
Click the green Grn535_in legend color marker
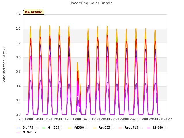point(44,128)
